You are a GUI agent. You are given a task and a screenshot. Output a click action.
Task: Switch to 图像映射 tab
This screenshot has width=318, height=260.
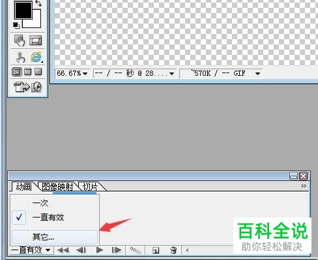(x=57, y=187)
